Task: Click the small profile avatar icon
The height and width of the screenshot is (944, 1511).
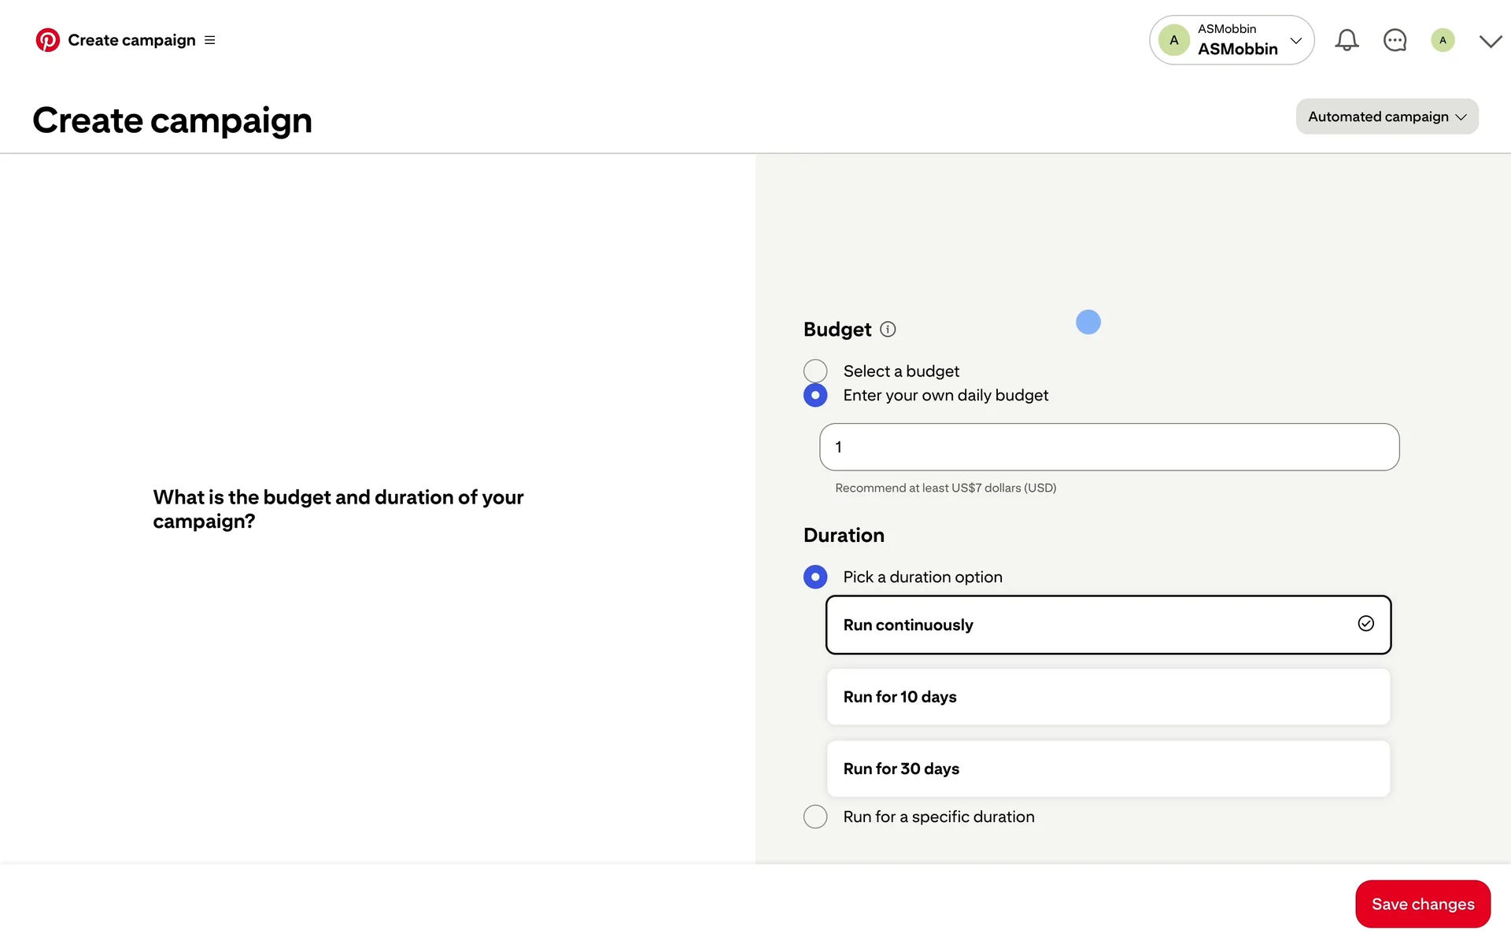Action: tap(1443, 40)
